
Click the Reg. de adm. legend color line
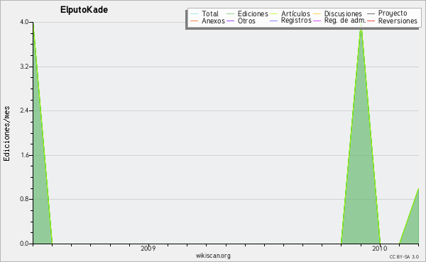pyautogui.click(x=317, y=21)
